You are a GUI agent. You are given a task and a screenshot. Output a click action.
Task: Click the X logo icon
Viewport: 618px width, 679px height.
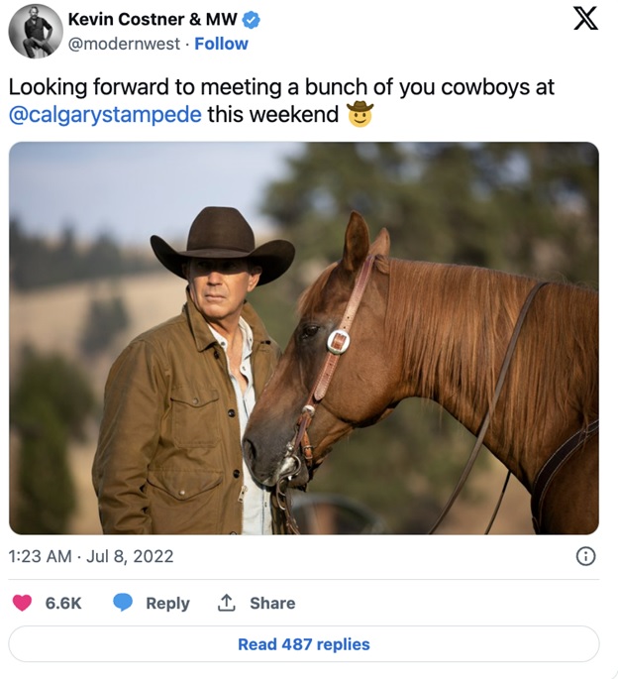click(x=586, y=19)
